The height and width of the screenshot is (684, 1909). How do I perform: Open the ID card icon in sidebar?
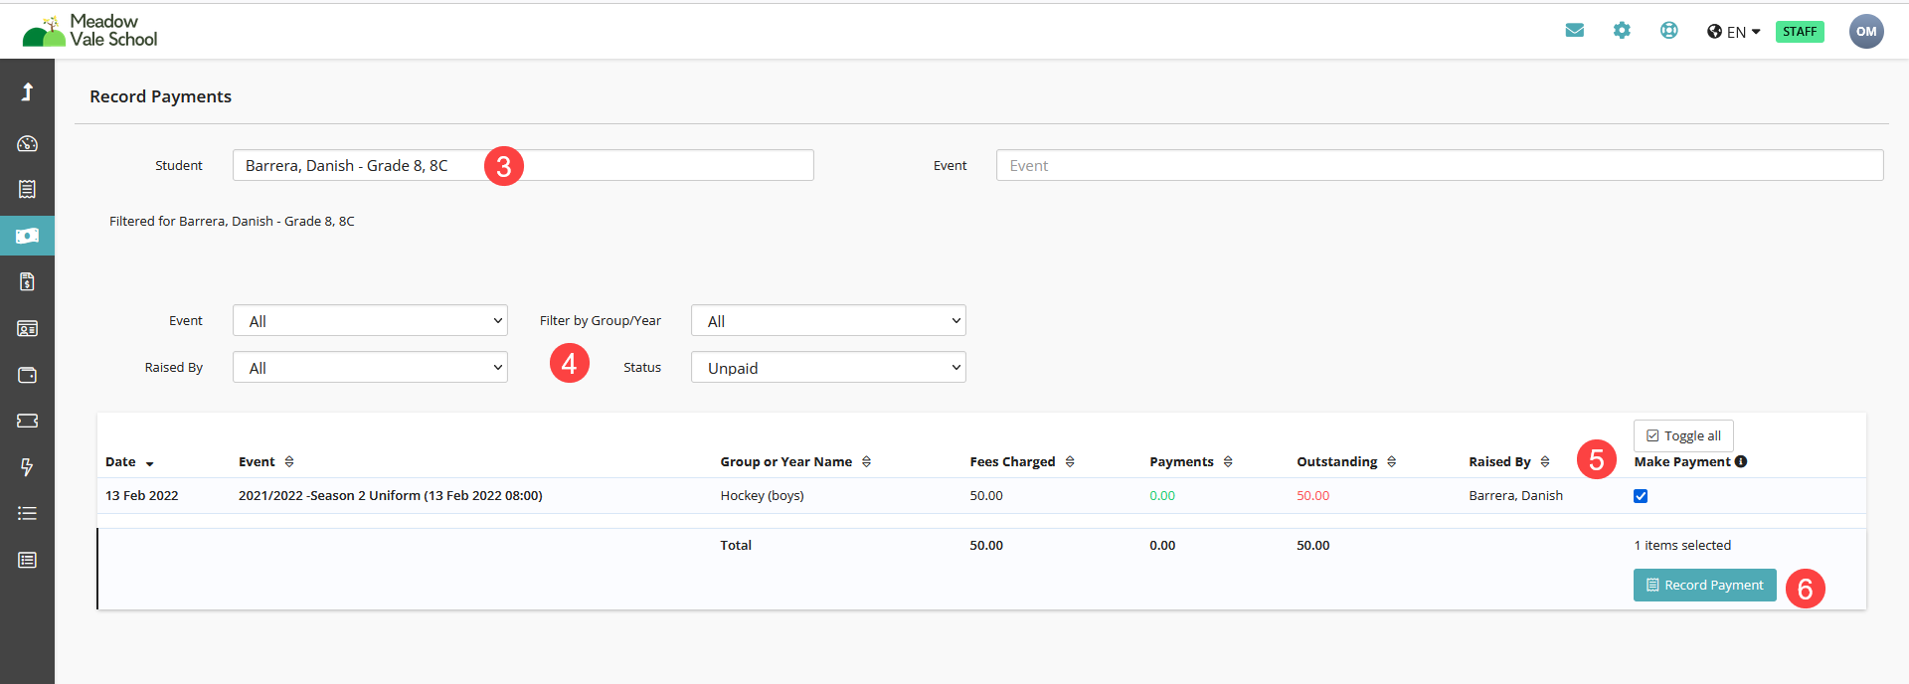click(27, 328)
